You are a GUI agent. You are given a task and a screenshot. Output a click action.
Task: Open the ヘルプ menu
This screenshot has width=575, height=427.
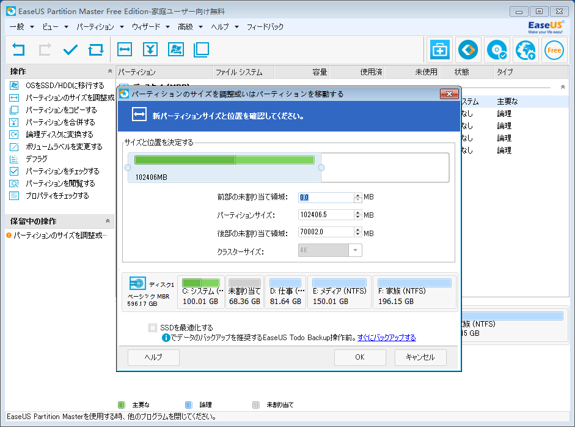pyautogui.click(x=225, y=27)
